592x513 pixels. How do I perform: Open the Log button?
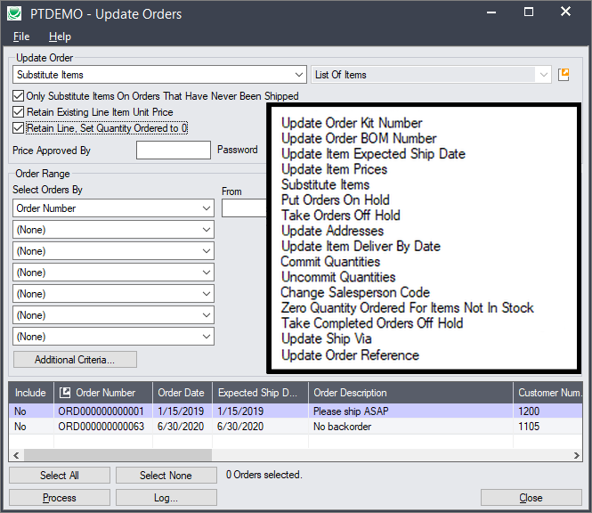[x=166, y=498]
